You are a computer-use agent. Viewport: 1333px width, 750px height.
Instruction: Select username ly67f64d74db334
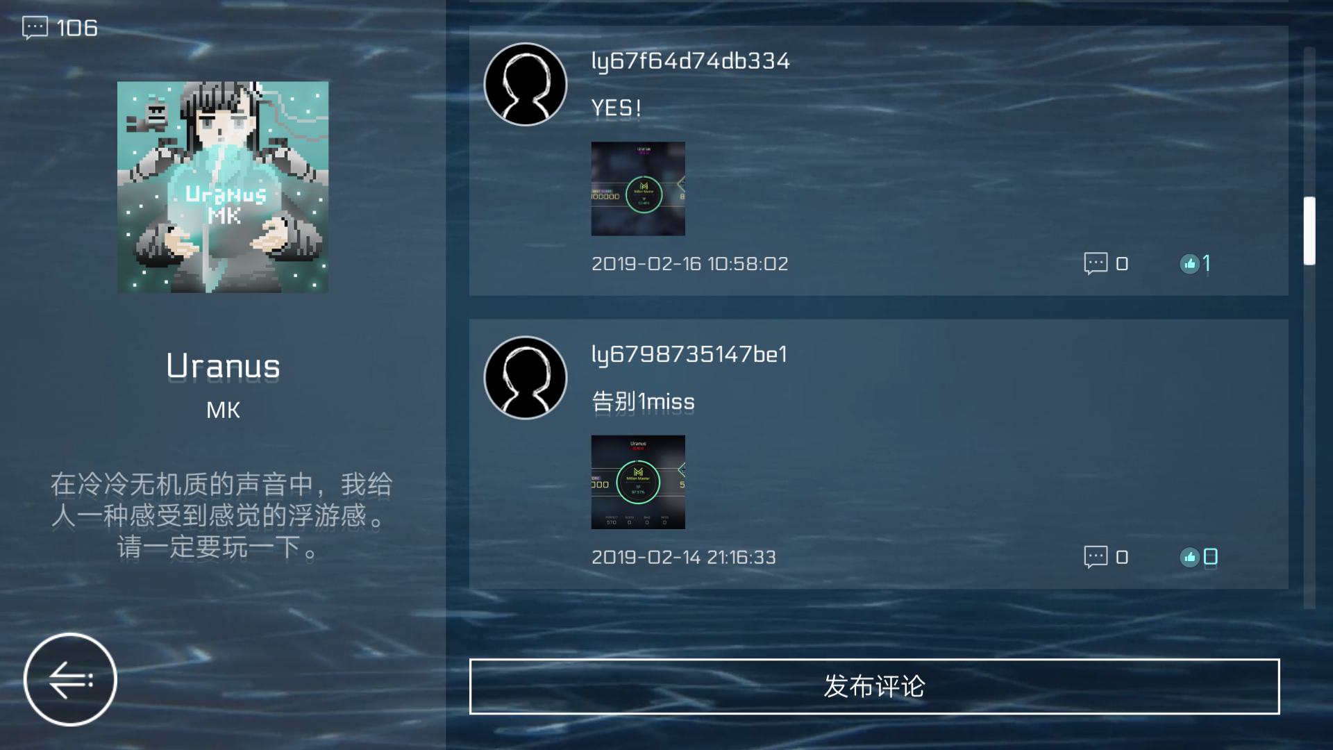click(690, 61)
